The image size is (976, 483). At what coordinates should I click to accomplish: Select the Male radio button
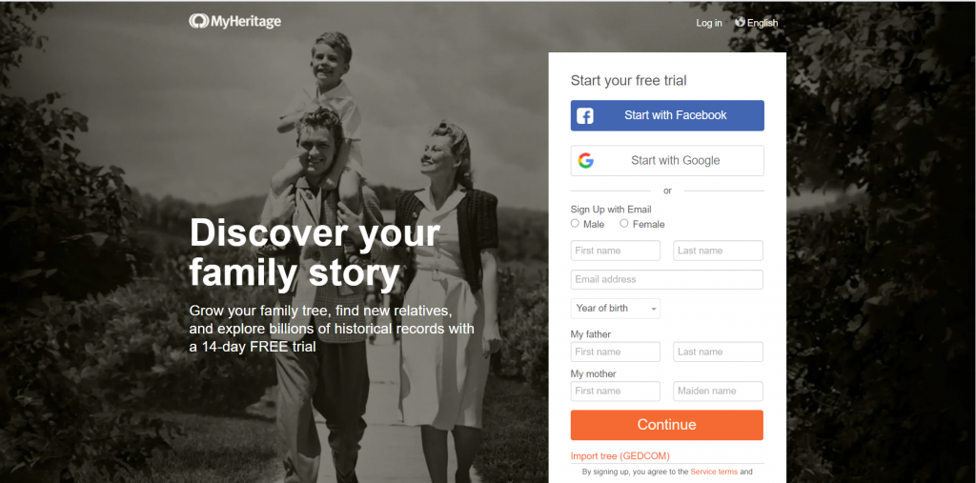coord(575,224)
